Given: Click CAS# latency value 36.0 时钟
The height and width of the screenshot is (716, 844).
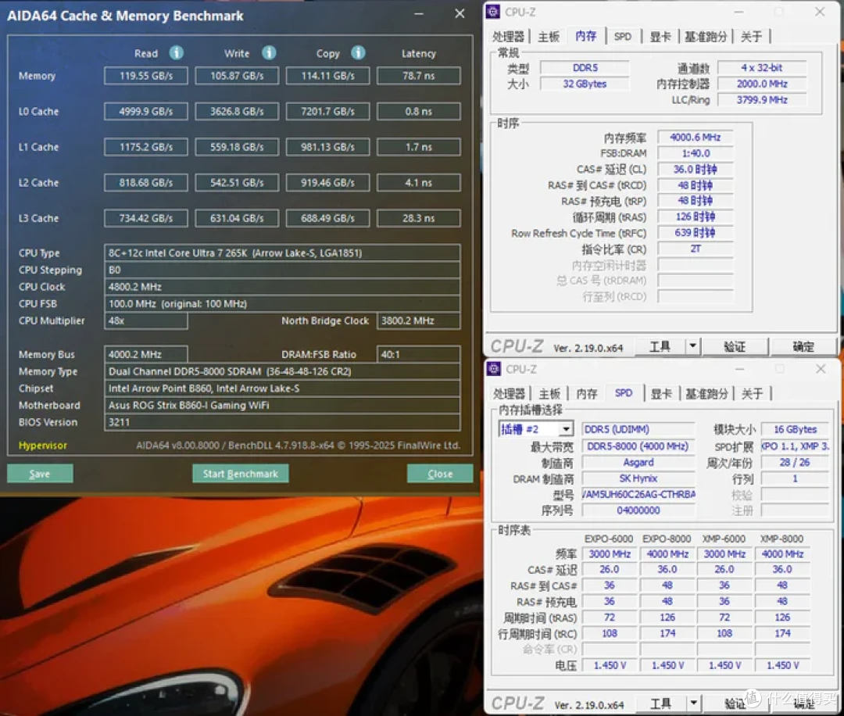Looking at the screenshot, I should tap(696, 170).
